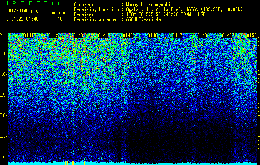260x165 pixels.
Task: Click the 0145 time marker
Action: point(128,35)
